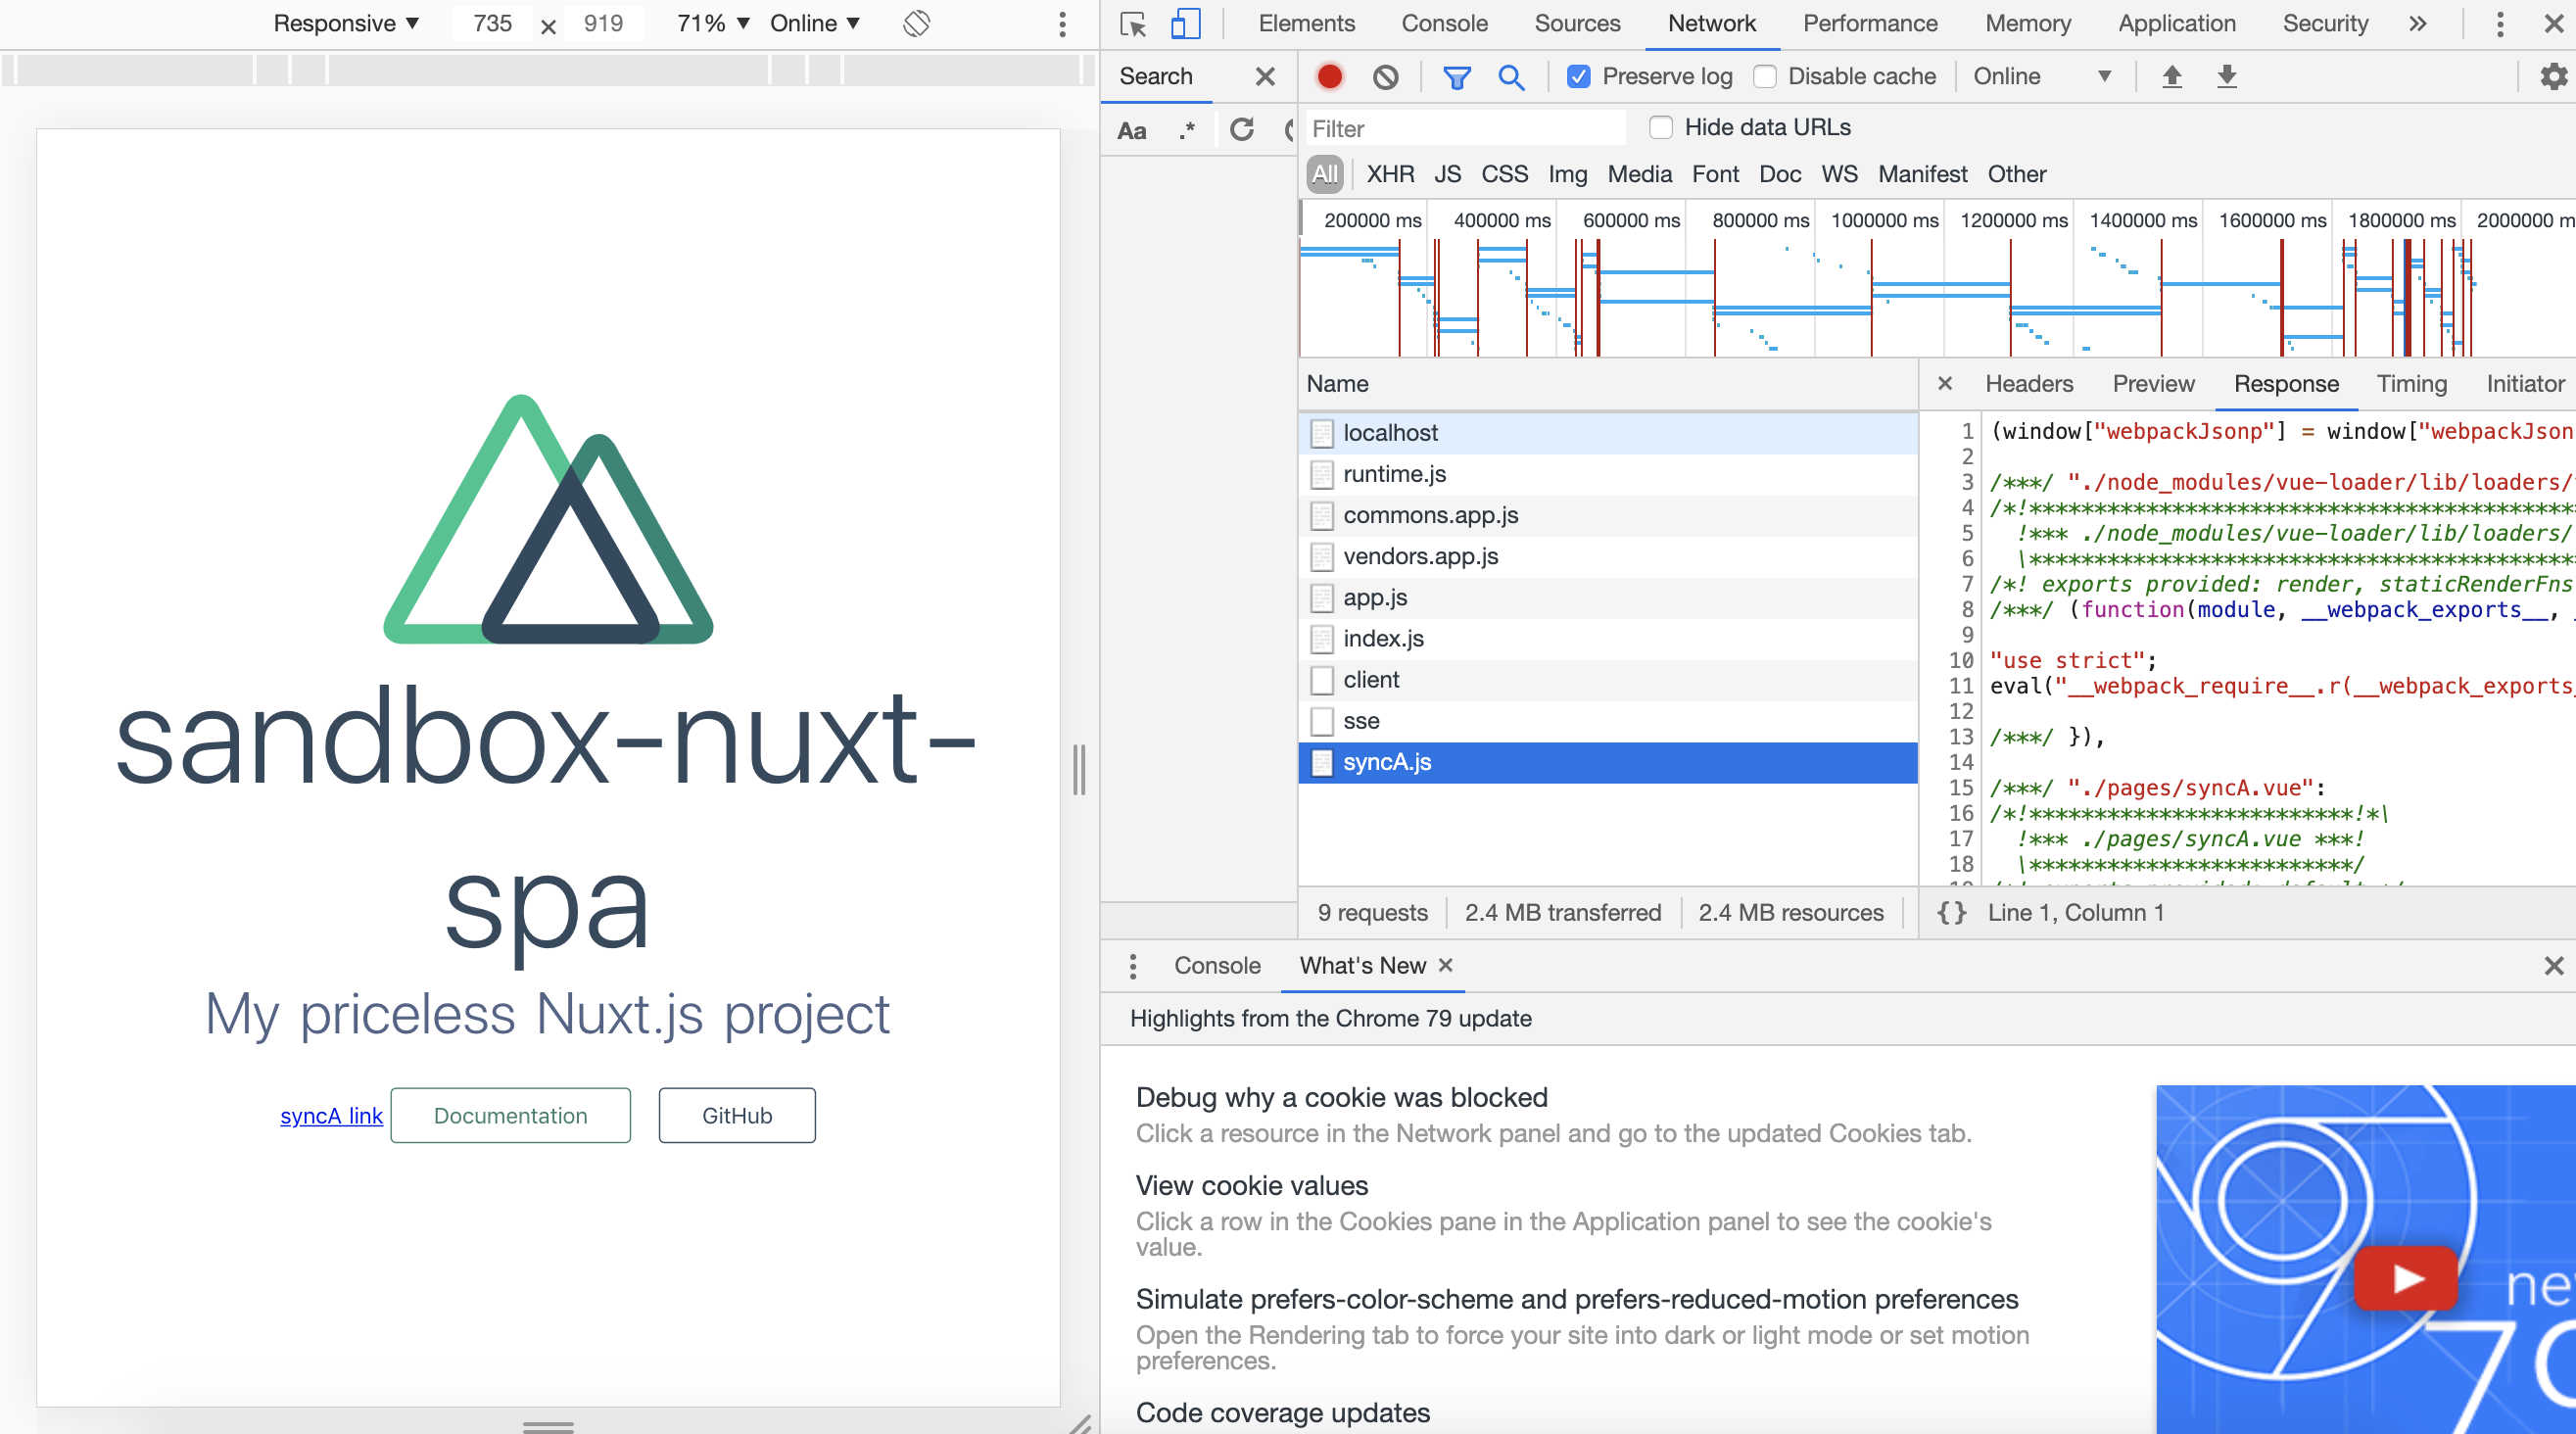
Task: Click the export HAR download arrow
Action: pos(2226,76)
